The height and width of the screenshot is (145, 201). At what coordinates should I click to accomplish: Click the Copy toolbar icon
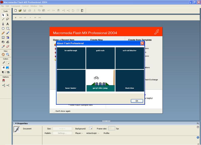pos(39,11)
